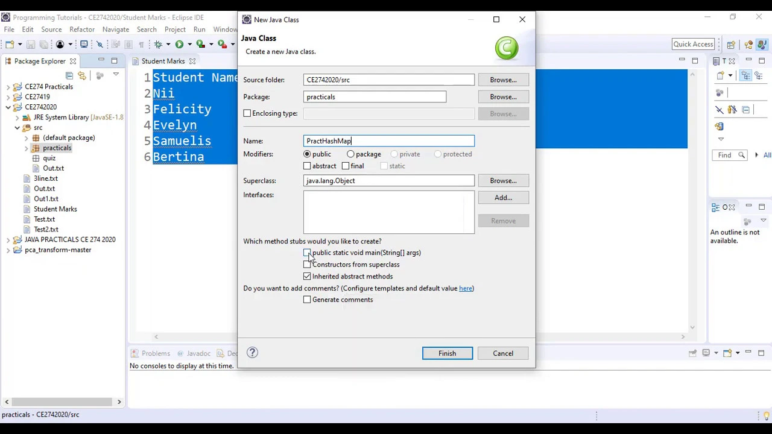
Task: Click the Superclass java.lang.Object field
Action: (389, 181)
